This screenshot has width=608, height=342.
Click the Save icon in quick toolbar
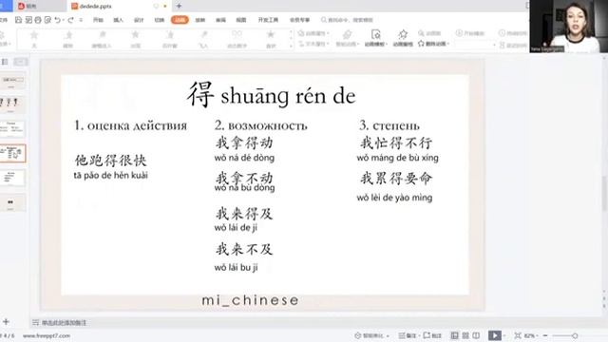tap(18, 20)
